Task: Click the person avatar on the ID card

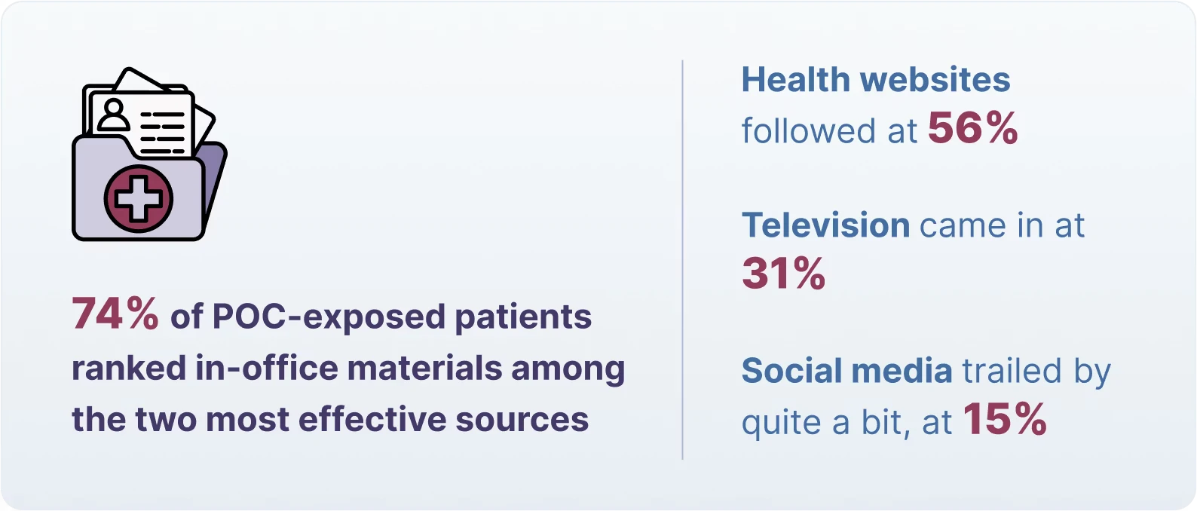Action: (114, 115)
